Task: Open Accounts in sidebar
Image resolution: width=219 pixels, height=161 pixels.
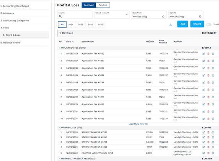Action: 7,13
